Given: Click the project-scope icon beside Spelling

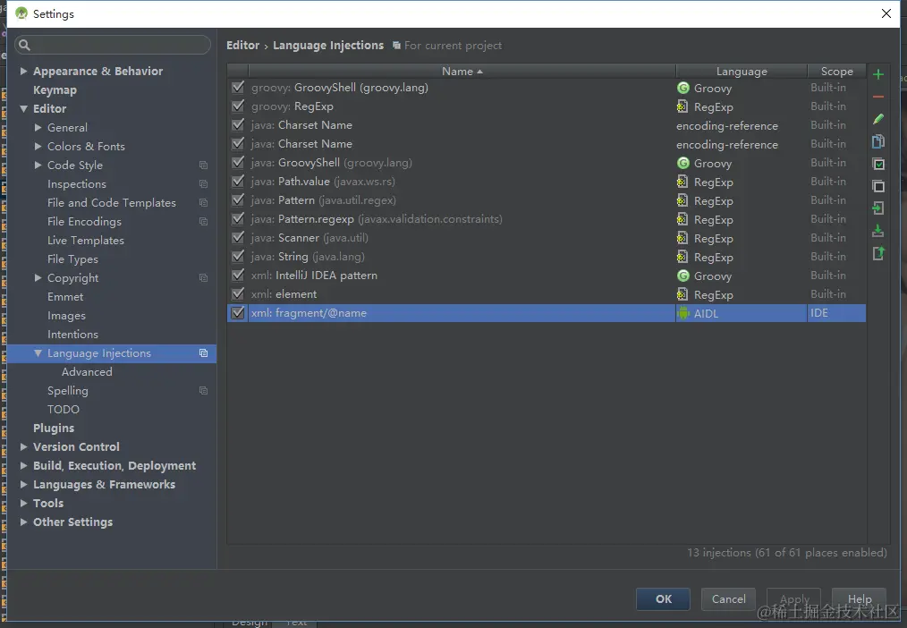Looking at the screenshot, I should [x=204, y=391].
